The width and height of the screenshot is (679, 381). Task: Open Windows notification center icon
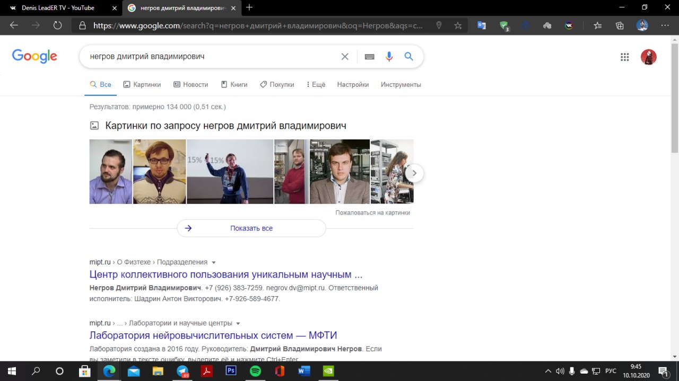tap(663, 371)
